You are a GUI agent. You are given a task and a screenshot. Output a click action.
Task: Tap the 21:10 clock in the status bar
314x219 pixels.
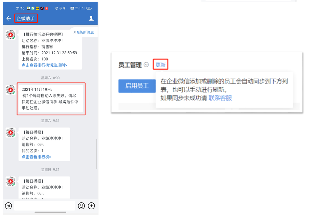click(20, 8)
